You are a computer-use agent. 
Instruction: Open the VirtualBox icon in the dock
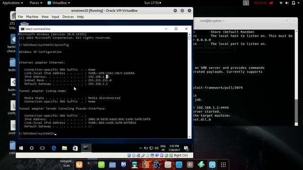[212, 165]
